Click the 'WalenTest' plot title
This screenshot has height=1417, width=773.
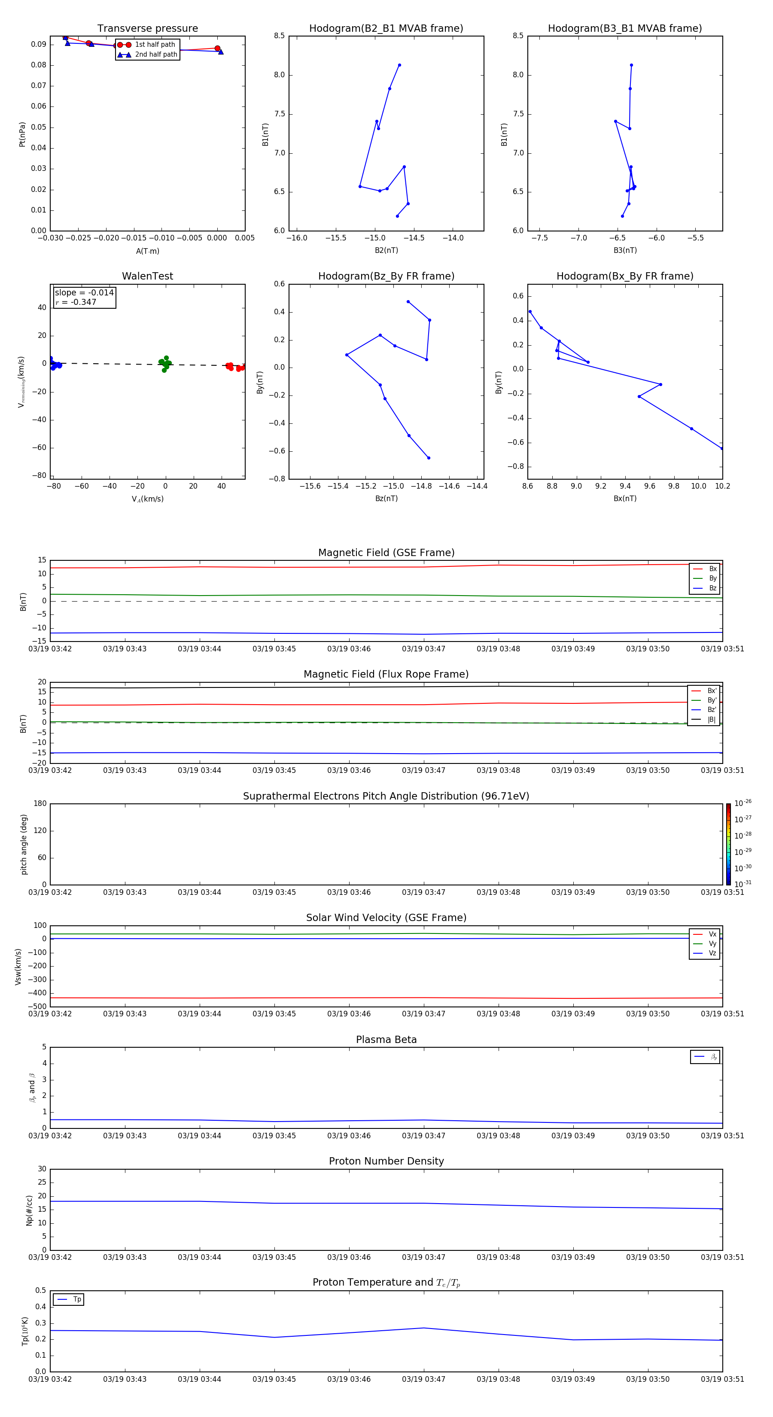pyautogui.click(x=147, y=276)
